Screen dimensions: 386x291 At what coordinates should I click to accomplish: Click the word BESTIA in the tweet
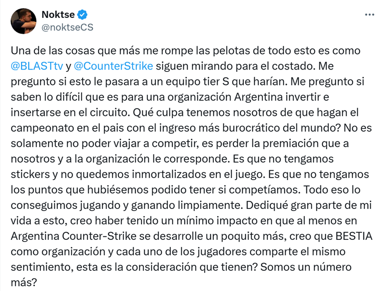pyautogui.click(x=354, y=236)
